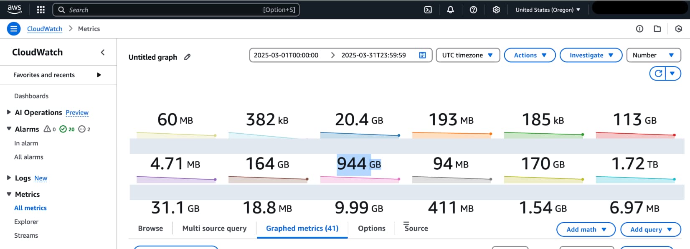The image size is (690, 249).
Task: Click the green OK alarms count 20
Action: [67, 129]
